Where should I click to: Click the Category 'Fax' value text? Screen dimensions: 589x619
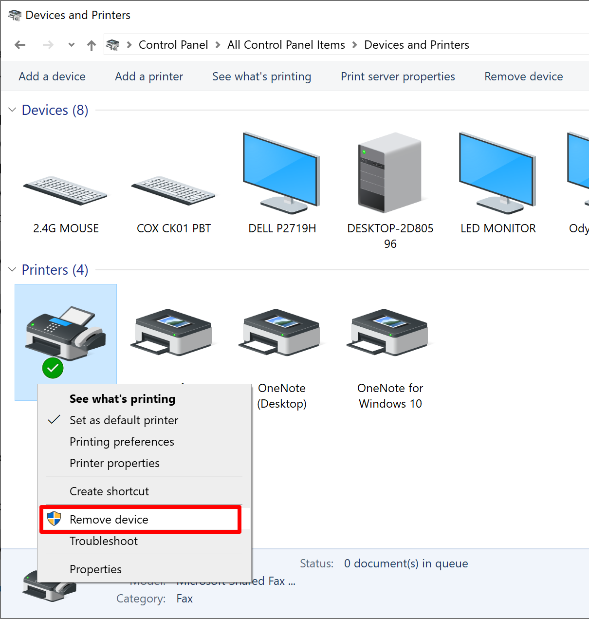pyautogui.click(x=184, y=599)
